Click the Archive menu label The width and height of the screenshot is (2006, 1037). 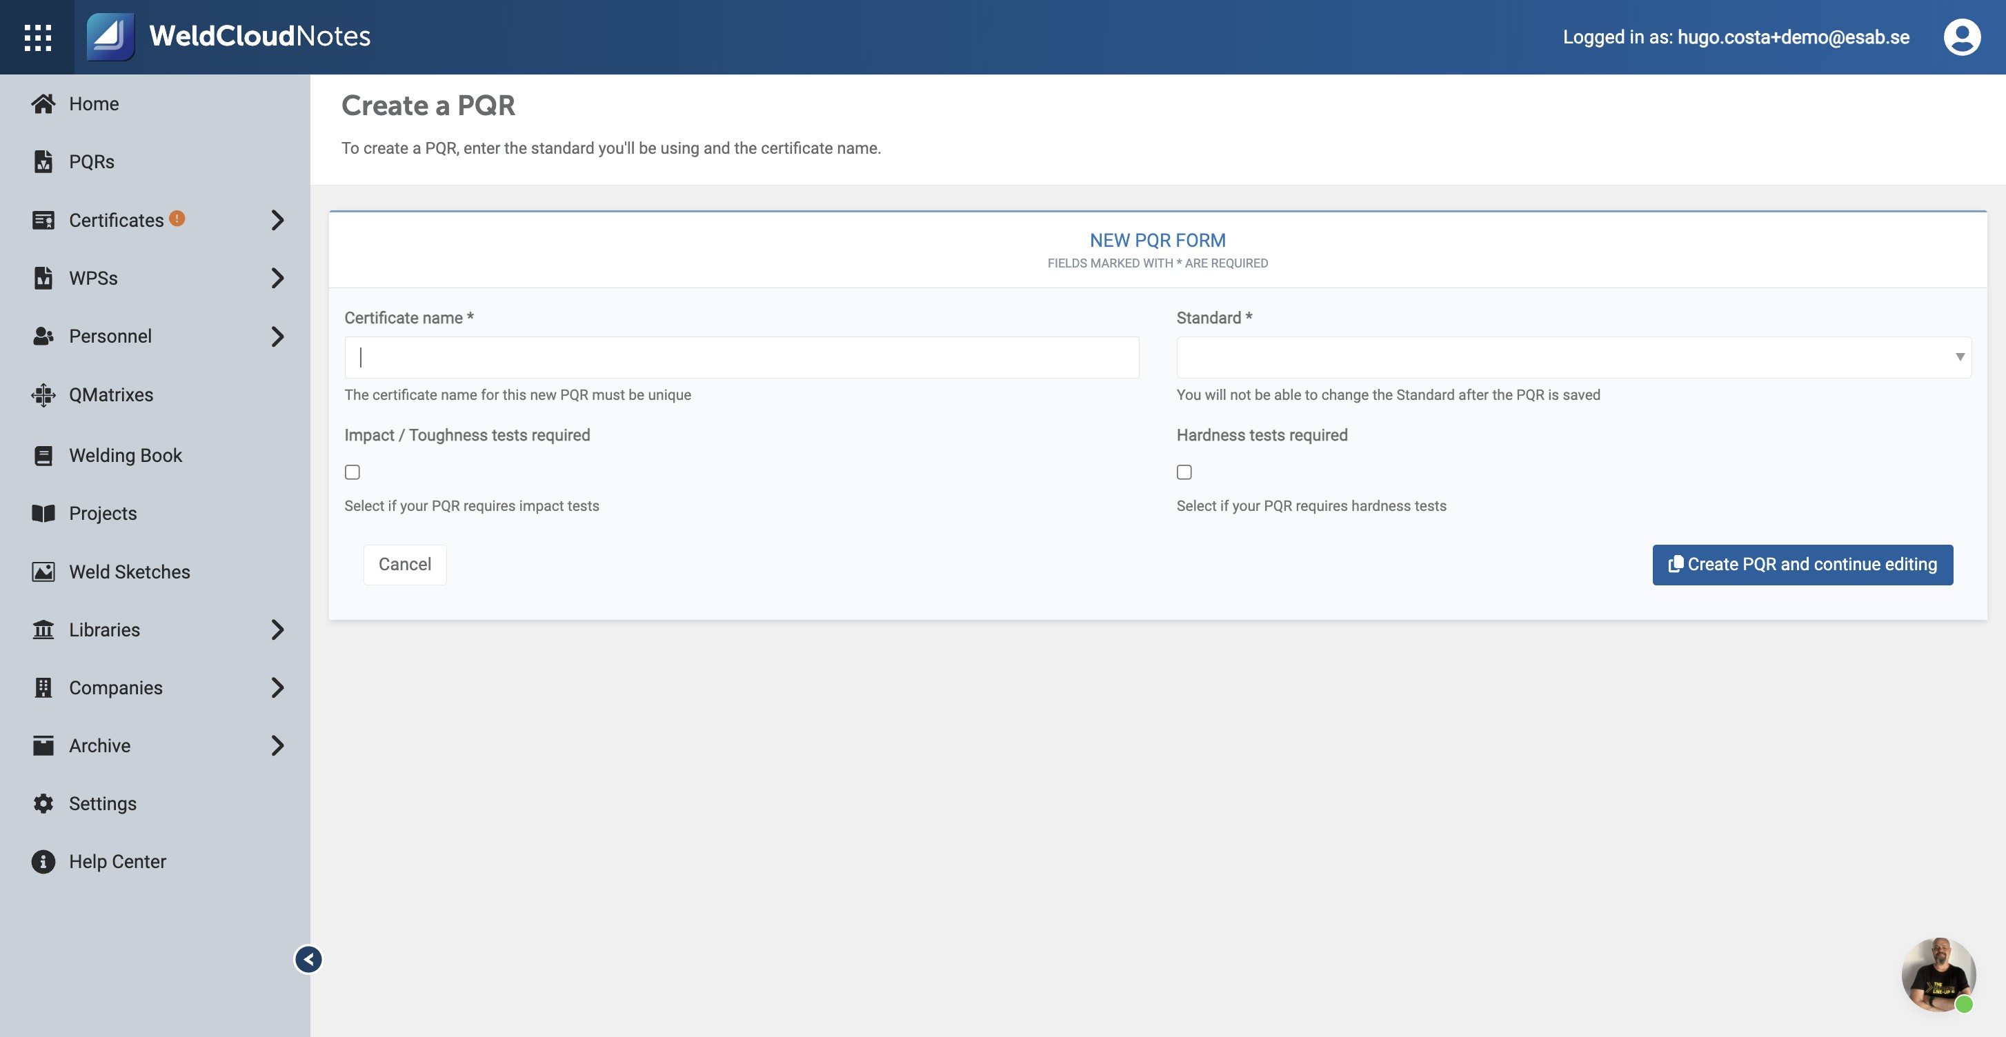point(99,745)
